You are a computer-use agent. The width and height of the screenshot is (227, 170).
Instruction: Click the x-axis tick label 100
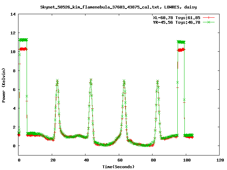click(x=187, y=160)
